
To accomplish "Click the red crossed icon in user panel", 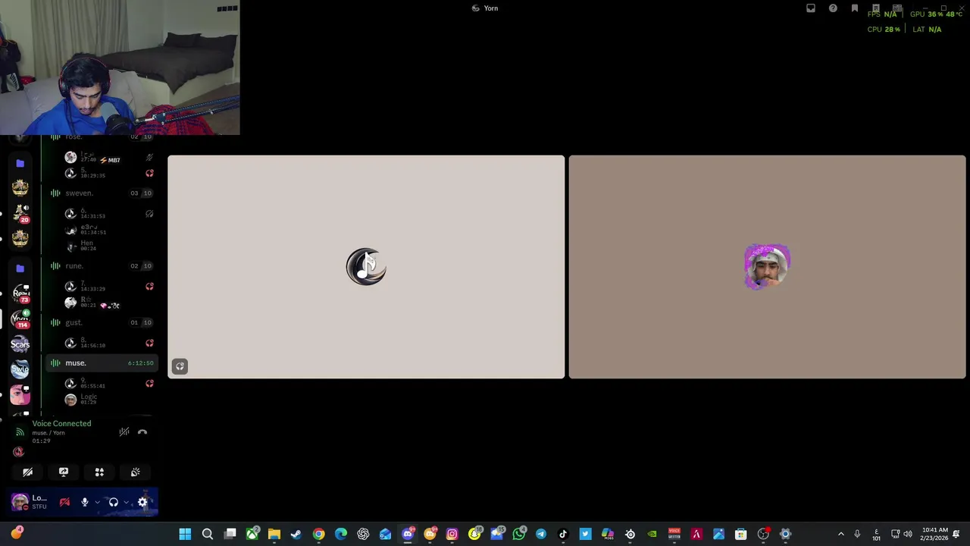I will (64, 502).
